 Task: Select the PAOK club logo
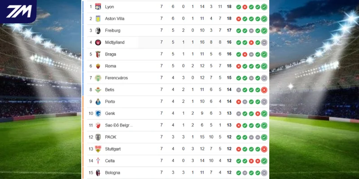point(98,137)
